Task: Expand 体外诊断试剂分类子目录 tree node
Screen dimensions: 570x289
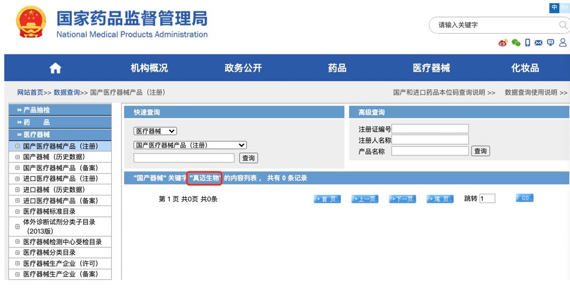Action: [x=18, y=226]
